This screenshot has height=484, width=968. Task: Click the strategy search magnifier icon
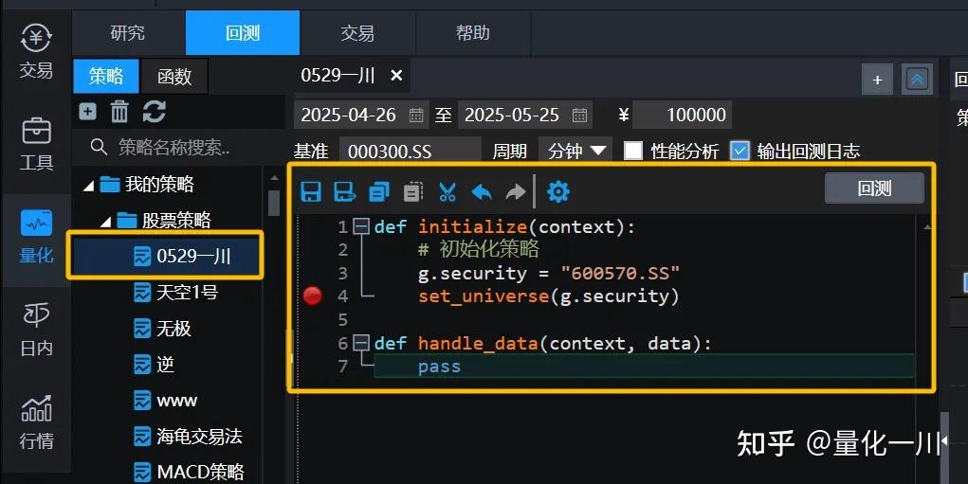coord(99,147)
